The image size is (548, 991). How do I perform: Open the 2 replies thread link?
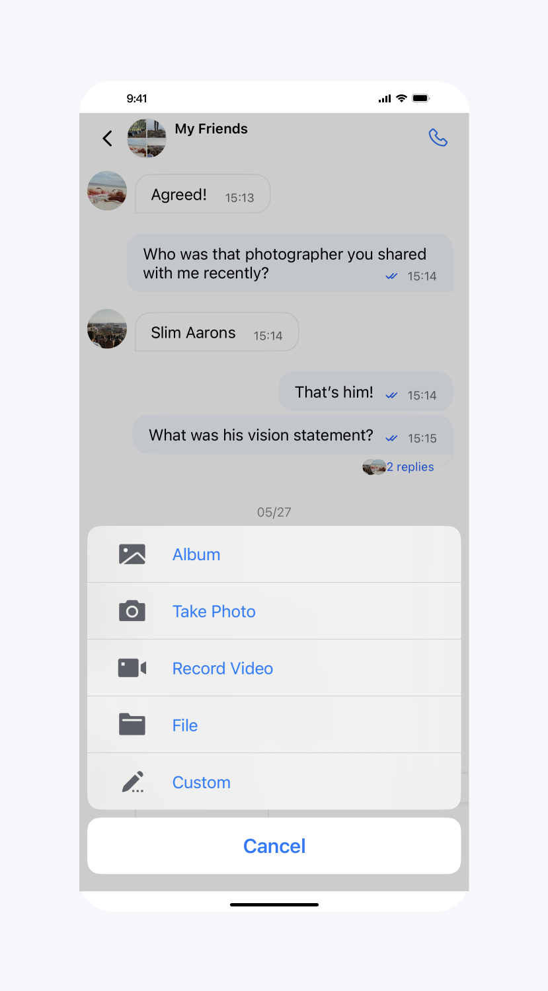tap(410, 467)
